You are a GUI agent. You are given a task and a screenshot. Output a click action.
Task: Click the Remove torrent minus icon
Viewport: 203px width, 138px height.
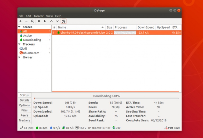26,21
